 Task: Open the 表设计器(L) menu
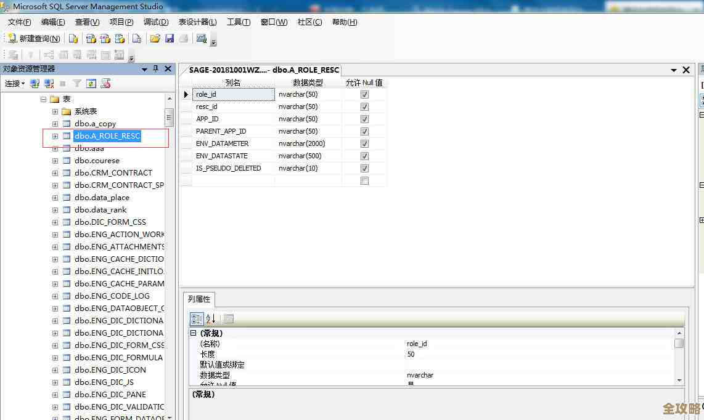pyautogui.click(x=197, y=22)
